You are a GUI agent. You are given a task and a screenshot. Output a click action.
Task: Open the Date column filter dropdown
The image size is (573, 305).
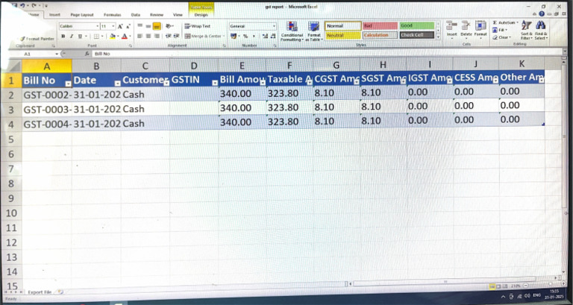point(117,84)
